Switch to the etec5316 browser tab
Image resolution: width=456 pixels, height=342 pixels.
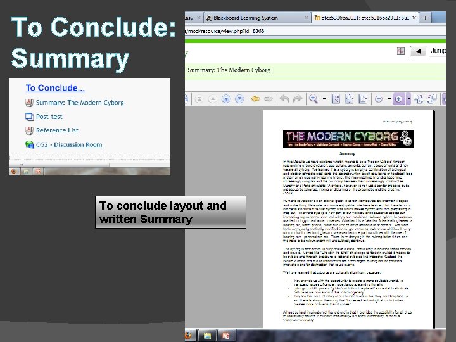tap(365, 18)
